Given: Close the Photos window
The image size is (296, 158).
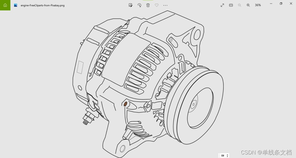Looking at the screenshot, I should tap(291, 4).
